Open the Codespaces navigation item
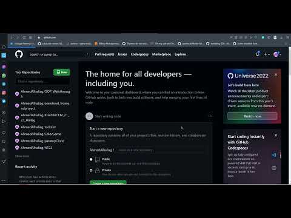Image resolution: width=291 pixels, height=218 pixels. 139,54
